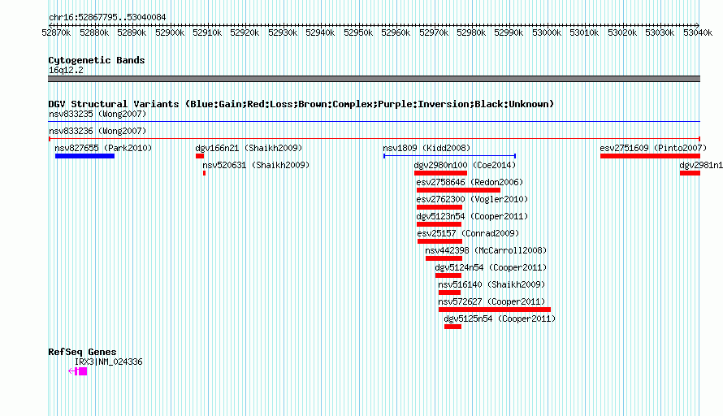Viewport: 723px width, 416px height.
Task: Click the dgv2981n1 red bar at edge
Action: [690, 173]
